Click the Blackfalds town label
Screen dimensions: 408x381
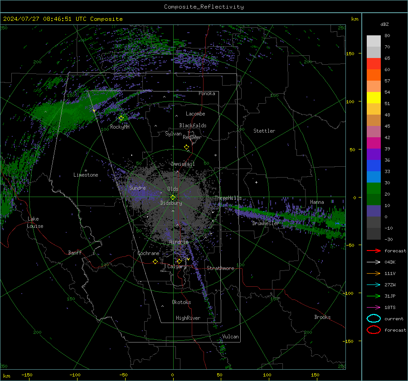click(x=193, y=125)
